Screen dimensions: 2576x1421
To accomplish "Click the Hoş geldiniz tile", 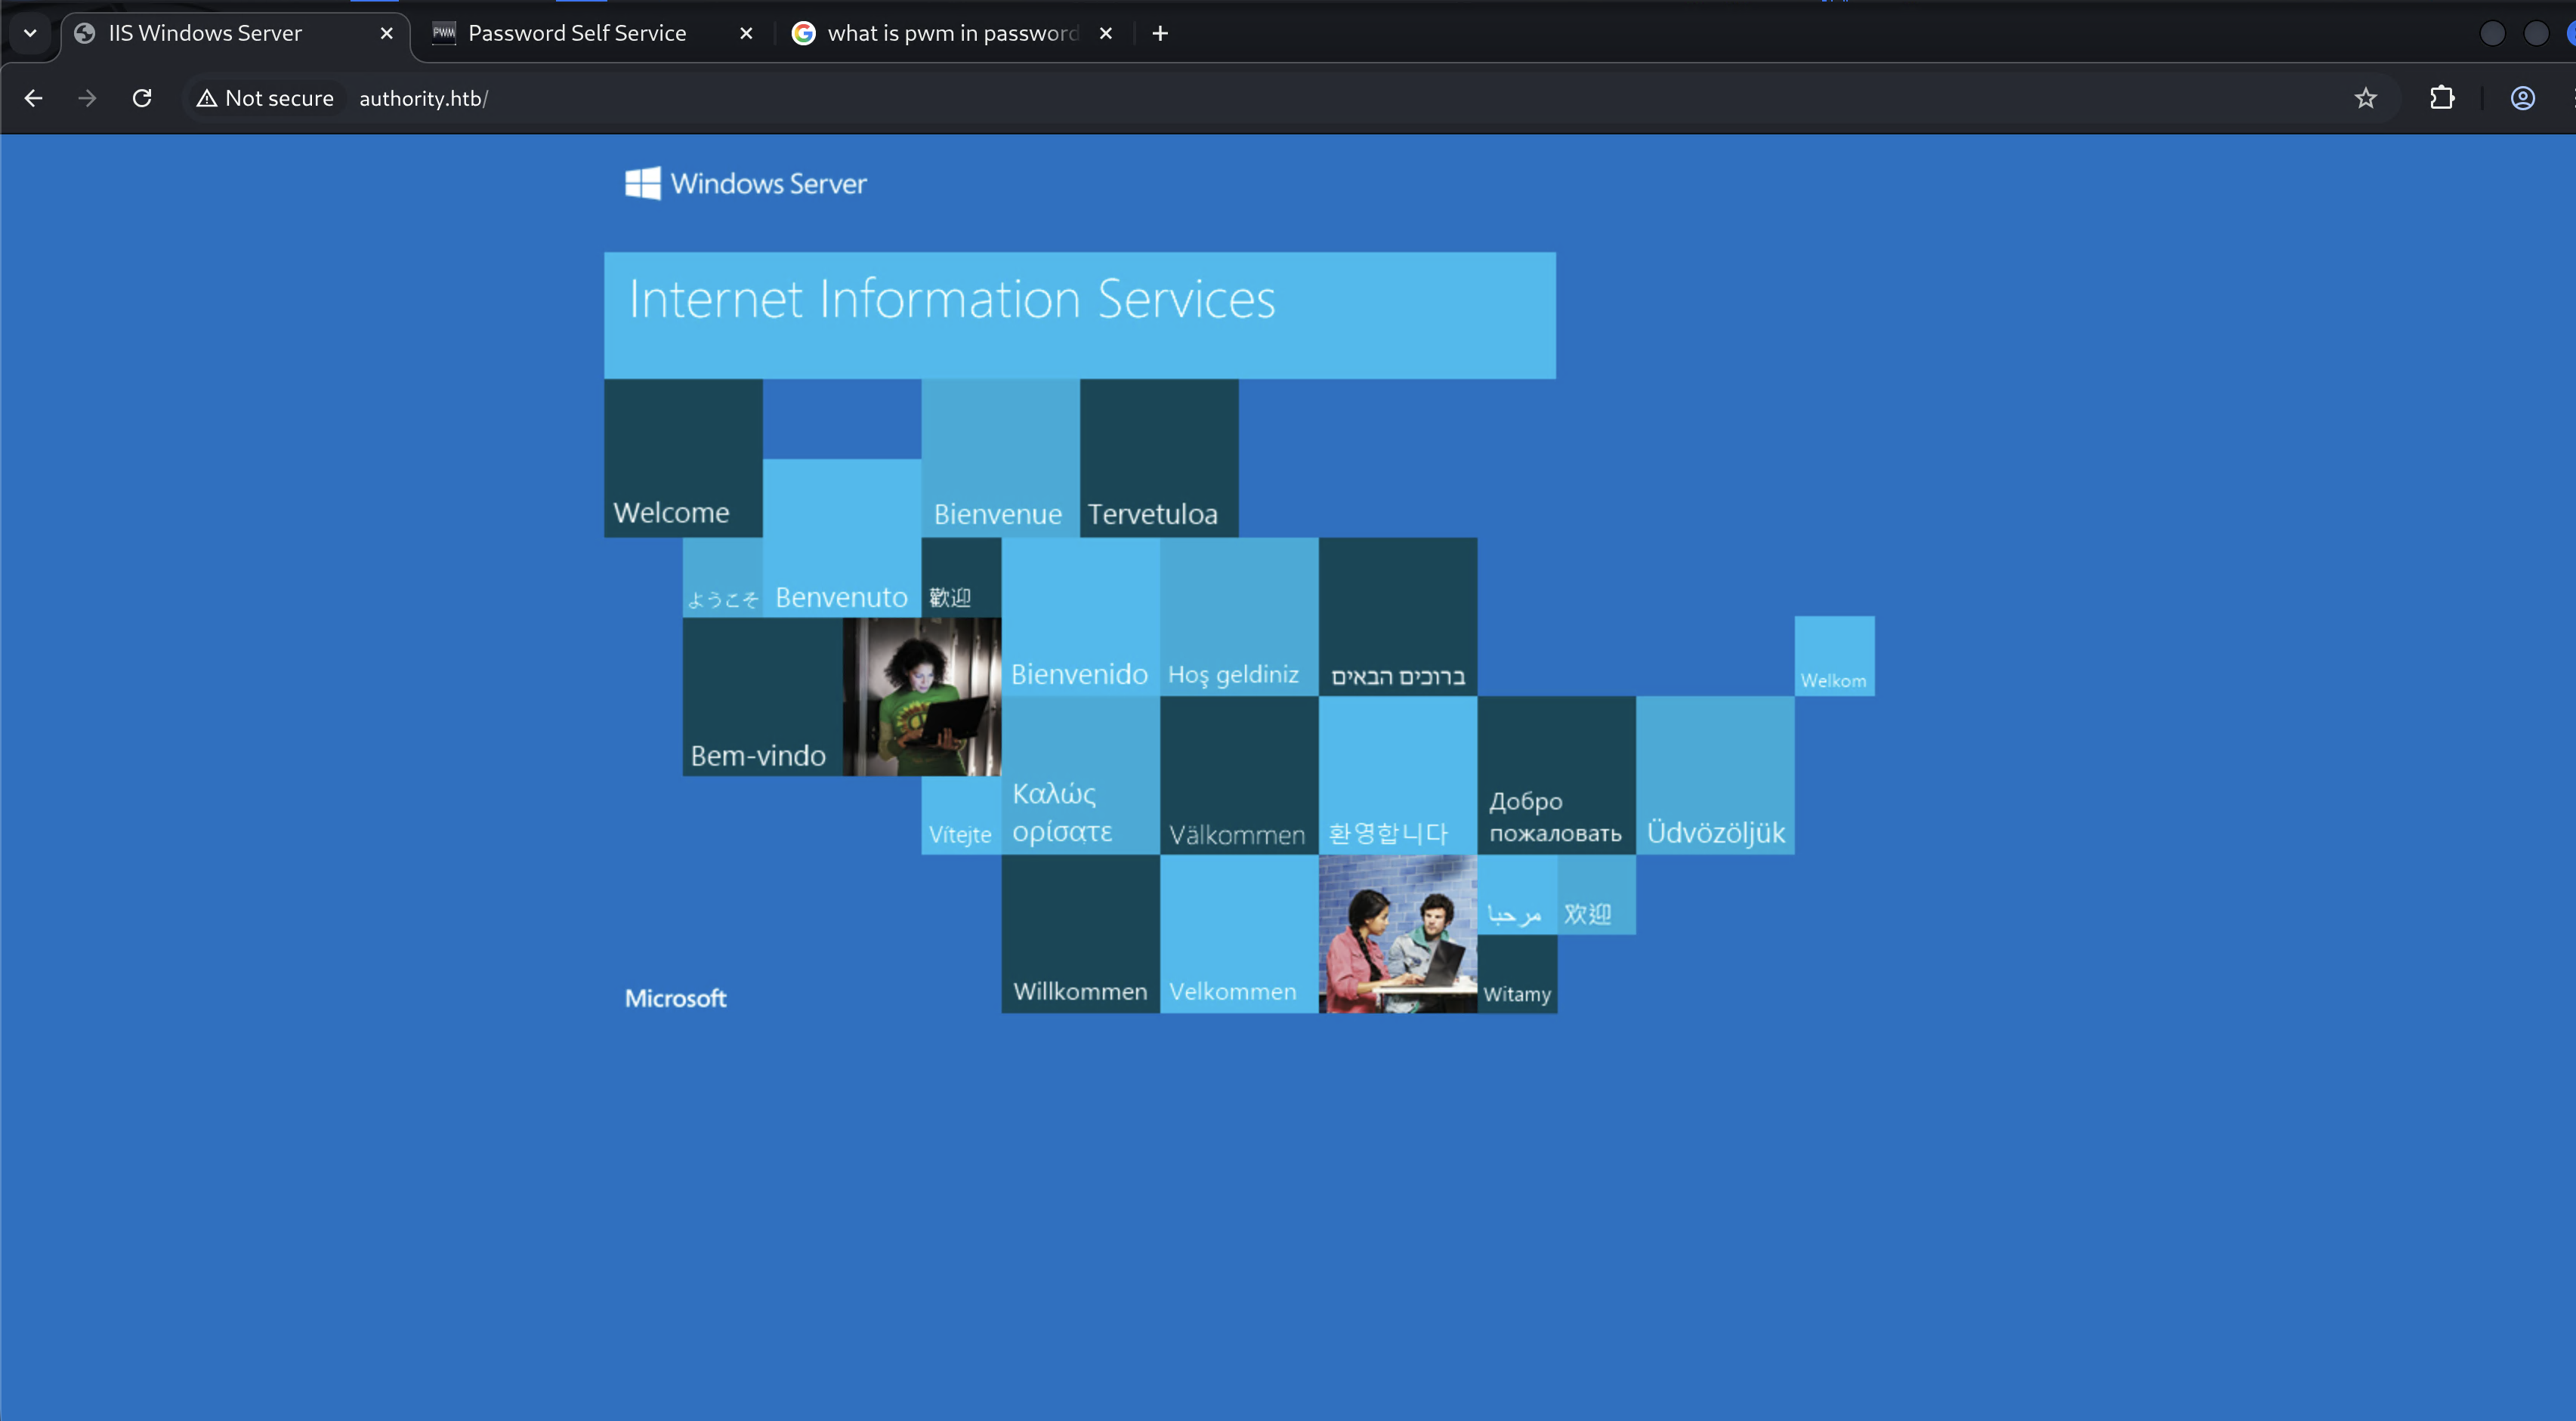I will click(x=1239, y=617).
